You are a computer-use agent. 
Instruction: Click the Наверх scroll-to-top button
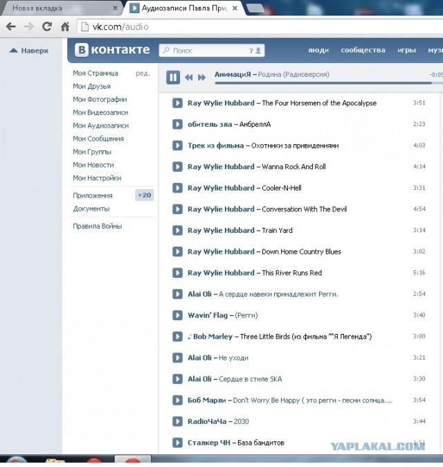click(29, 51)
